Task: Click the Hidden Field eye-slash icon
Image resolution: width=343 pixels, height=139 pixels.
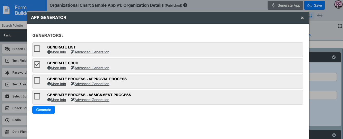Action: [7, 49]
